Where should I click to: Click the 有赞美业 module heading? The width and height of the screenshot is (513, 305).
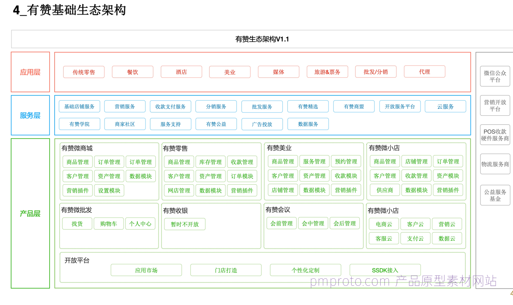(279, 148)
